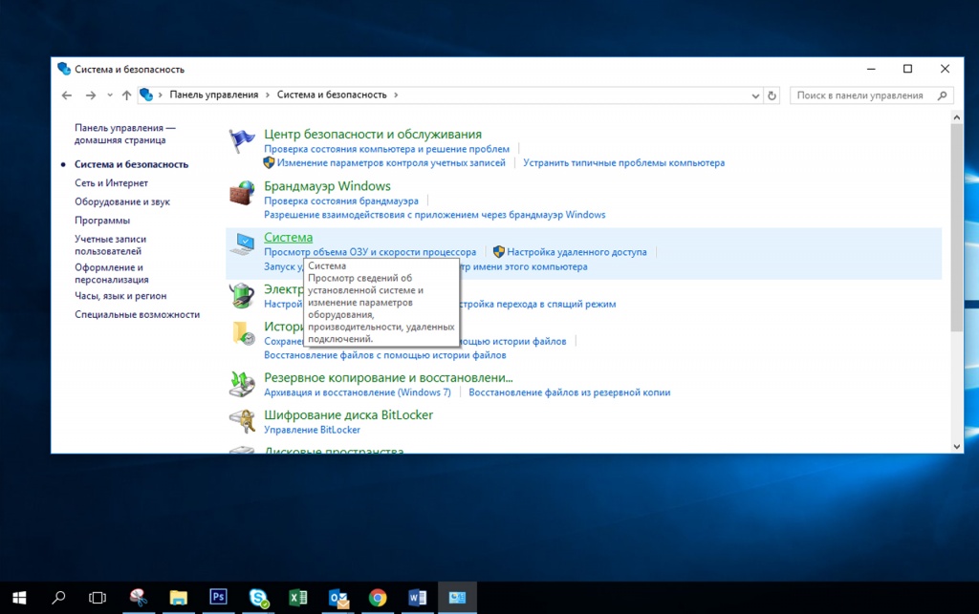Click Восстановление файлов из резервной копии
The width and height of the screenshot is (979, 614).
click(x=570, y=392)
